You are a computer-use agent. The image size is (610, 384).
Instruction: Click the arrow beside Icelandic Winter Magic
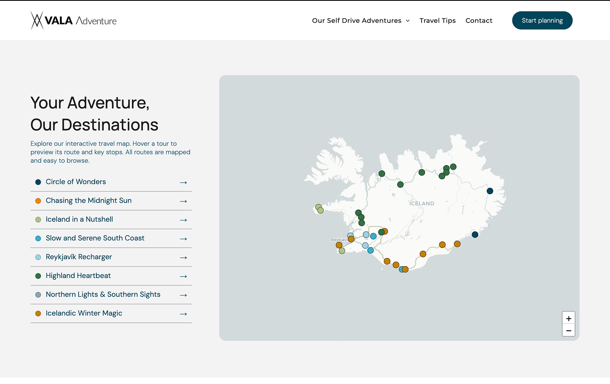(x=184, y=314)
